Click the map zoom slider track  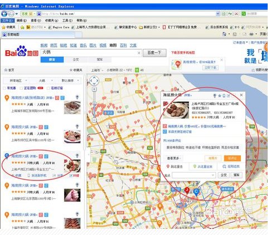[94, 105]
